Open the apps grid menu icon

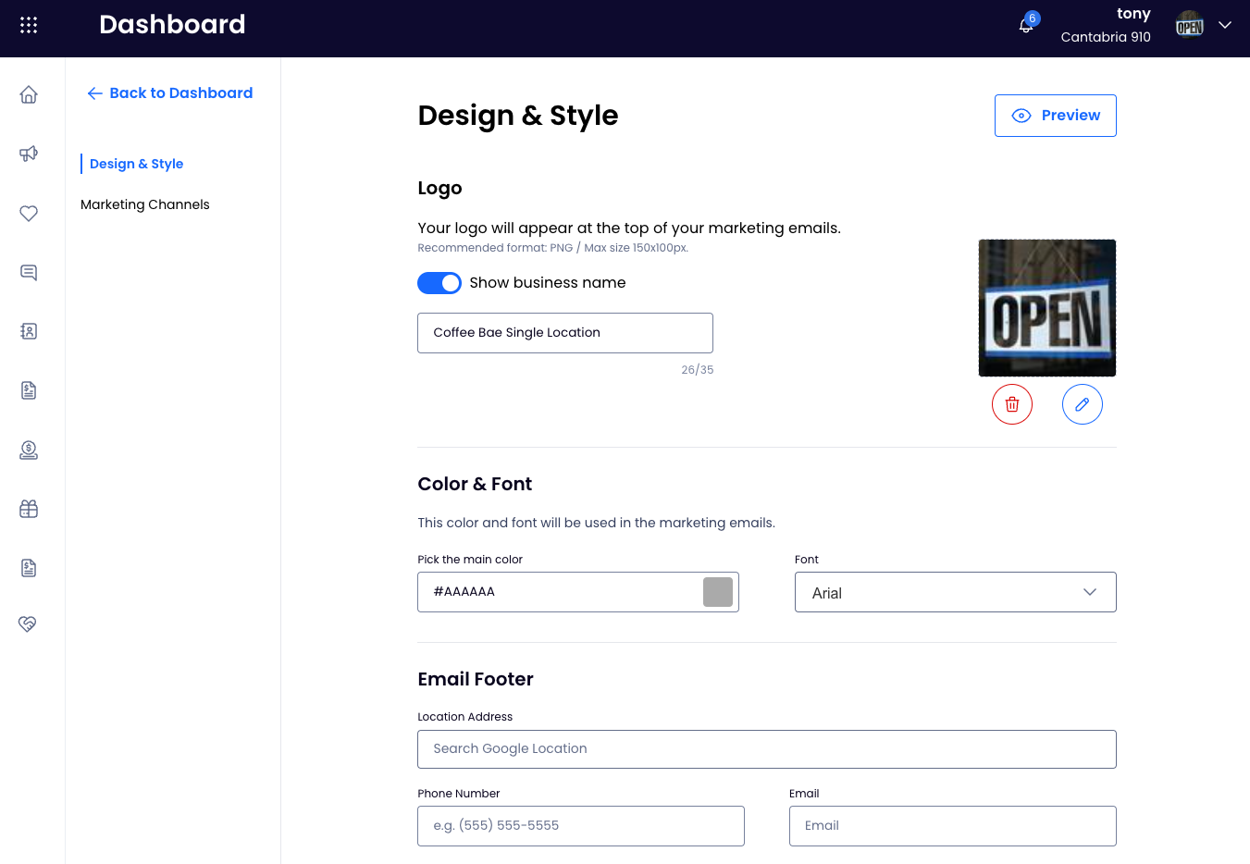pyautogui.click(x=29, y=25)
